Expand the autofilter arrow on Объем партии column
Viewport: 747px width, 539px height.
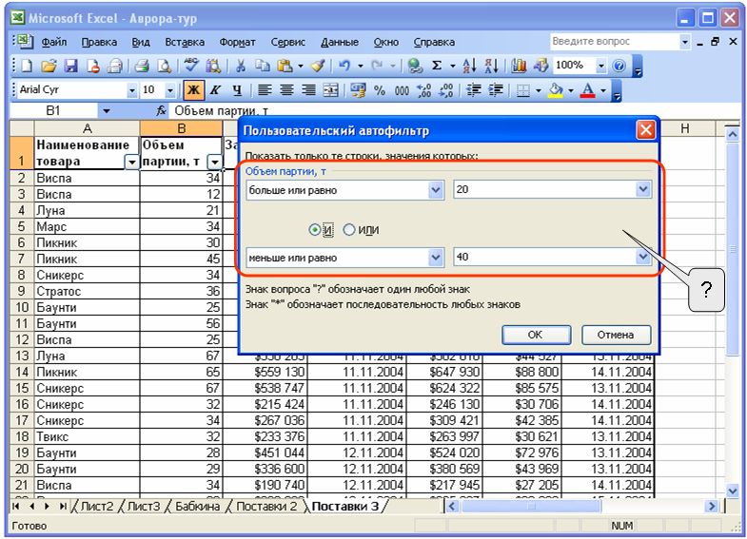pos(213,163)
